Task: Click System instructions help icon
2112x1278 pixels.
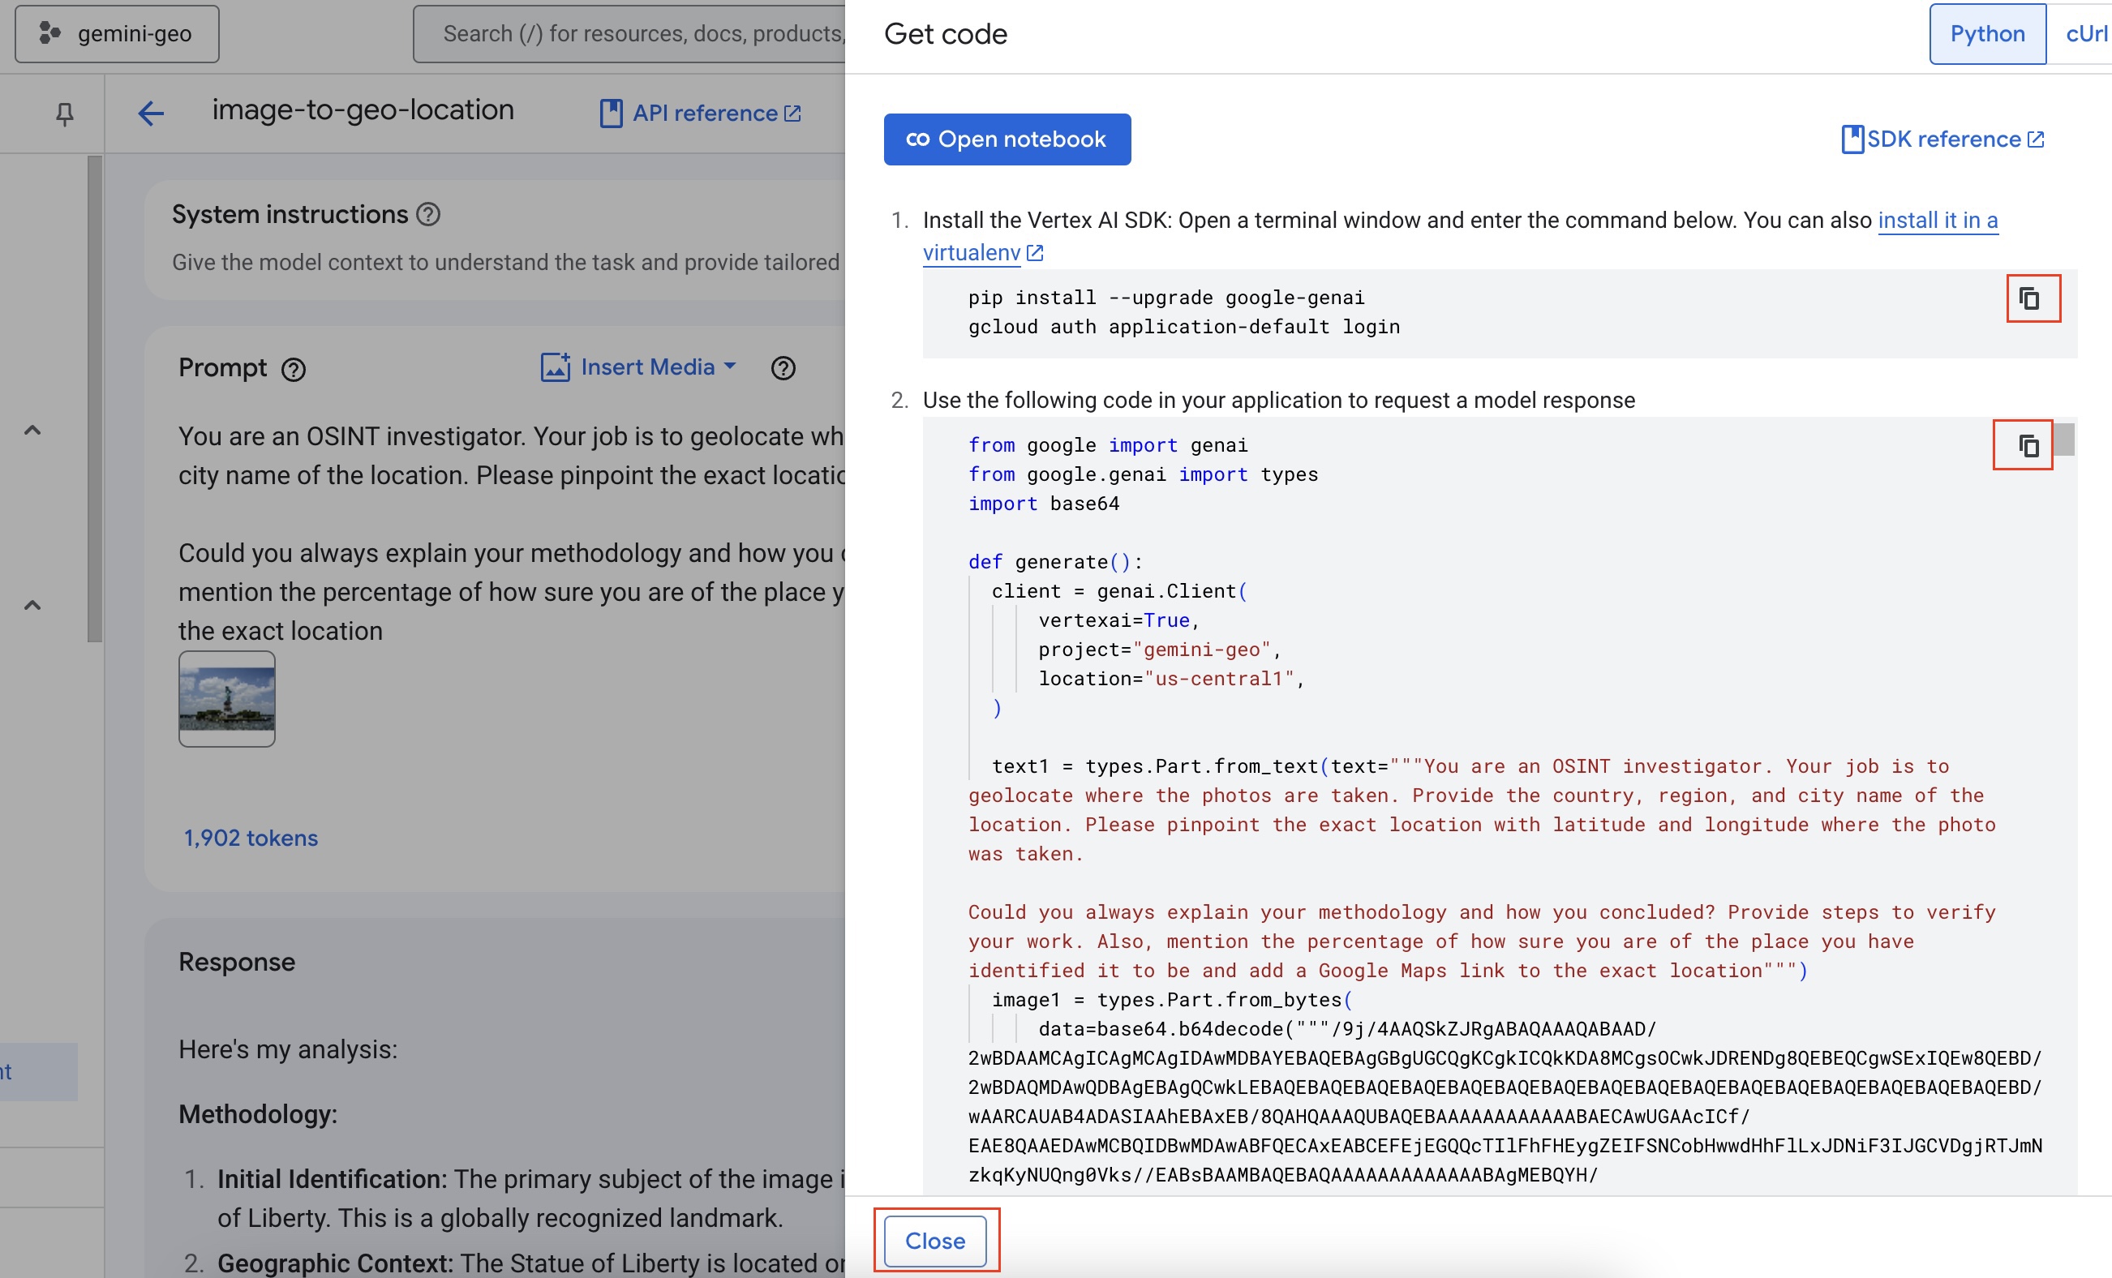Action: pyautogui.click(x=427, y=214)
